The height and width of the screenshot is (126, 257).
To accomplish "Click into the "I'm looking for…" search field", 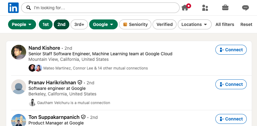I will (x=100, y=8).
